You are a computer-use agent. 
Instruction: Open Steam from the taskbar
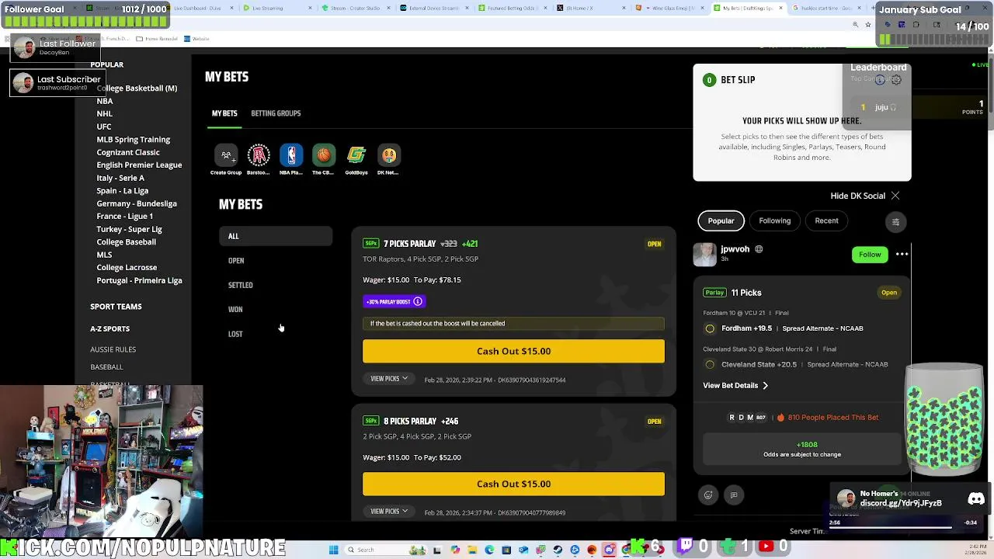[558, 550]
